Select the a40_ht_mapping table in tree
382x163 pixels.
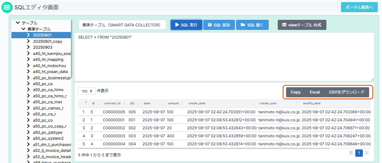48,59
